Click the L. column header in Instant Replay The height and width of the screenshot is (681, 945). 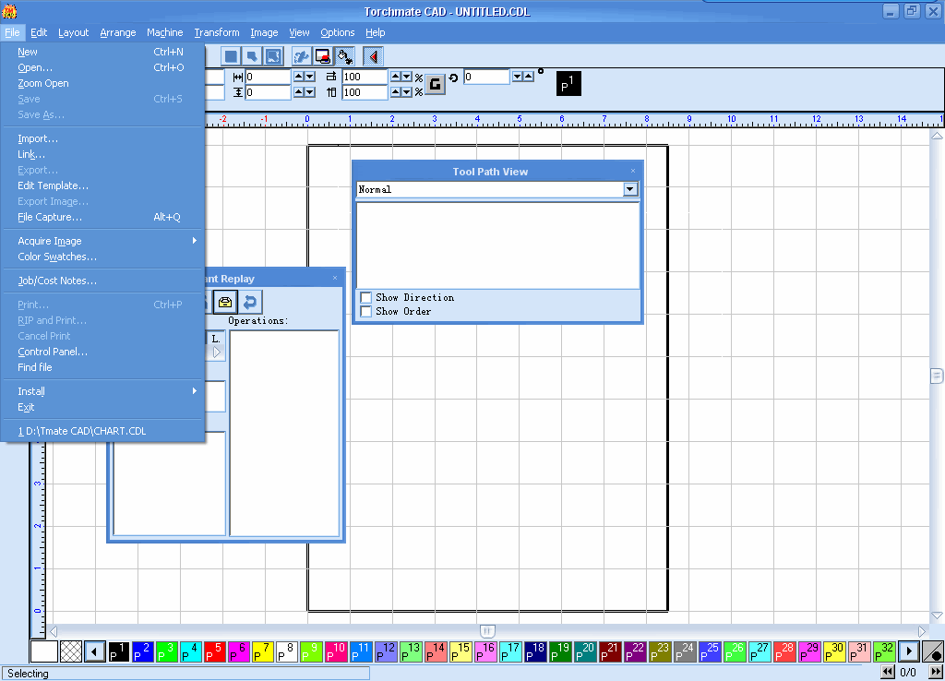[x=216, y=339]
